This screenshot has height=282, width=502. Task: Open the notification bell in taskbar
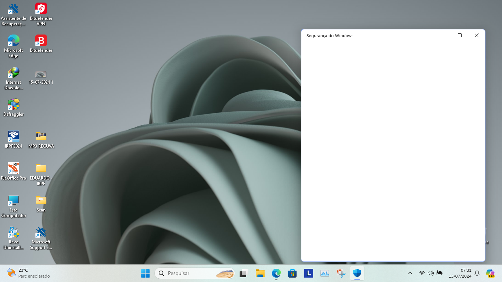coord(477,273)
